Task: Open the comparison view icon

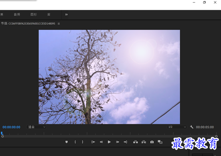Action: (x=160, y=142)
